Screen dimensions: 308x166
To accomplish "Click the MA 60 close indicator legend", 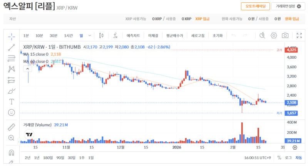I will (x=36, y=61).
